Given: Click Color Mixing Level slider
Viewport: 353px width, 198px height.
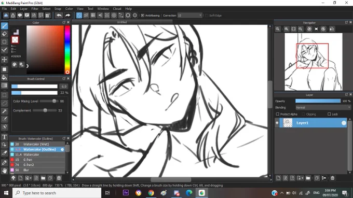Looking at the screenshot, I should pos(49,102).
